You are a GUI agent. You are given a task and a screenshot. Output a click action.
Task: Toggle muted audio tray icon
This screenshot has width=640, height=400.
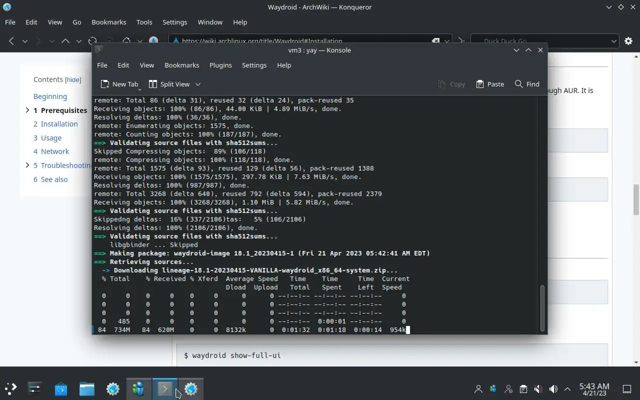point(538,389)
